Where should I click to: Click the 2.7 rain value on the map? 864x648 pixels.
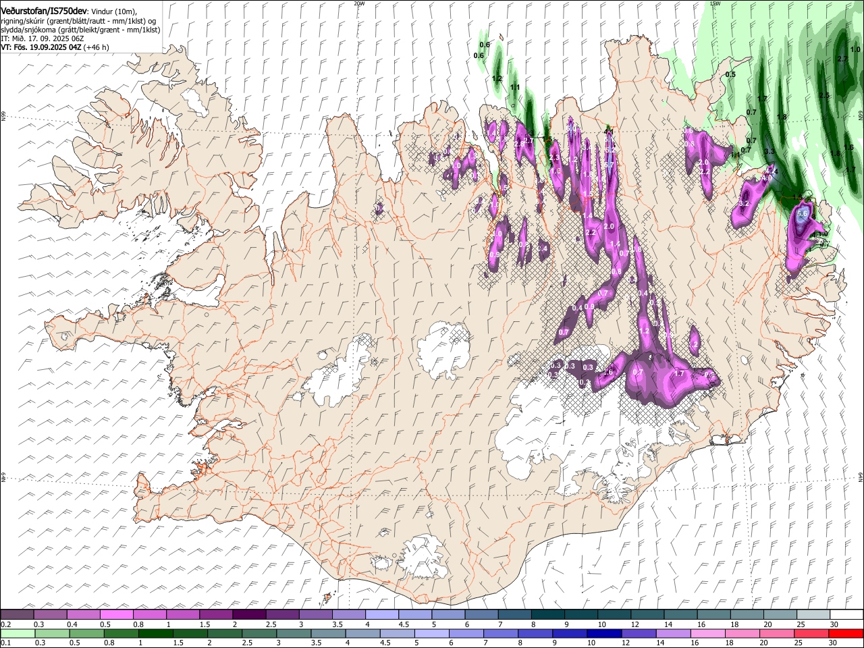pos(842,59)
